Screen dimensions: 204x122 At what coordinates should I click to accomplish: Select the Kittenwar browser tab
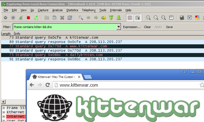[x=56, y=77]
